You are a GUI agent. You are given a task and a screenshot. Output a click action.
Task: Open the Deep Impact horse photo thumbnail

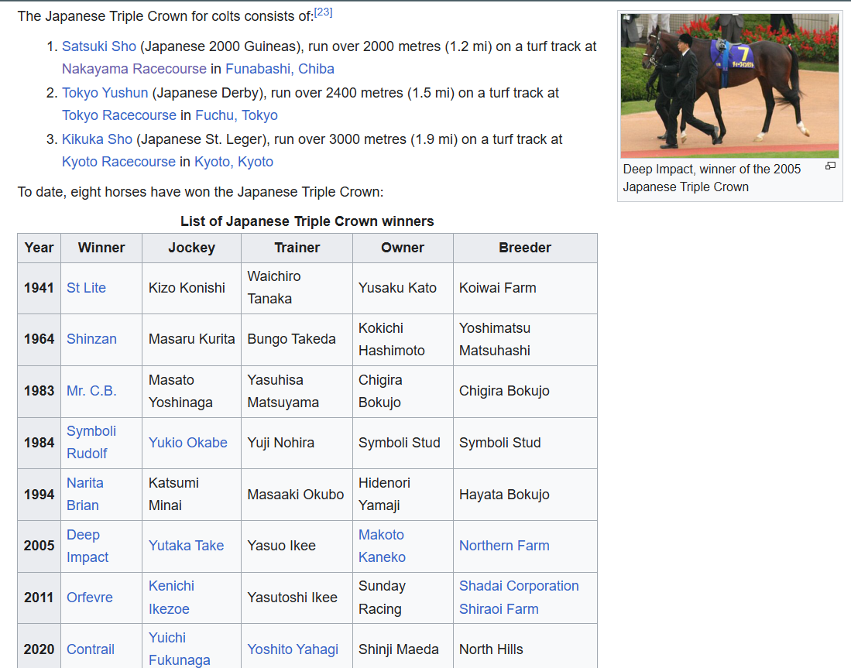tap(729, 86)
